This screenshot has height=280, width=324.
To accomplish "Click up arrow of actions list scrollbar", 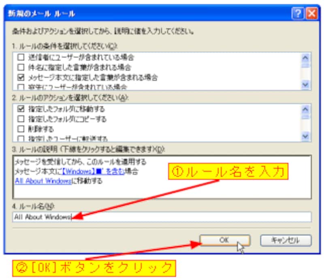I will [305, 109].
